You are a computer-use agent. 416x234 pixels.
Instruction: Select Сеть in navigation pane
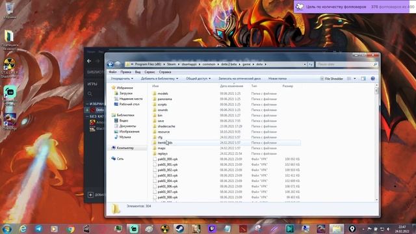(x=117, y=159)
